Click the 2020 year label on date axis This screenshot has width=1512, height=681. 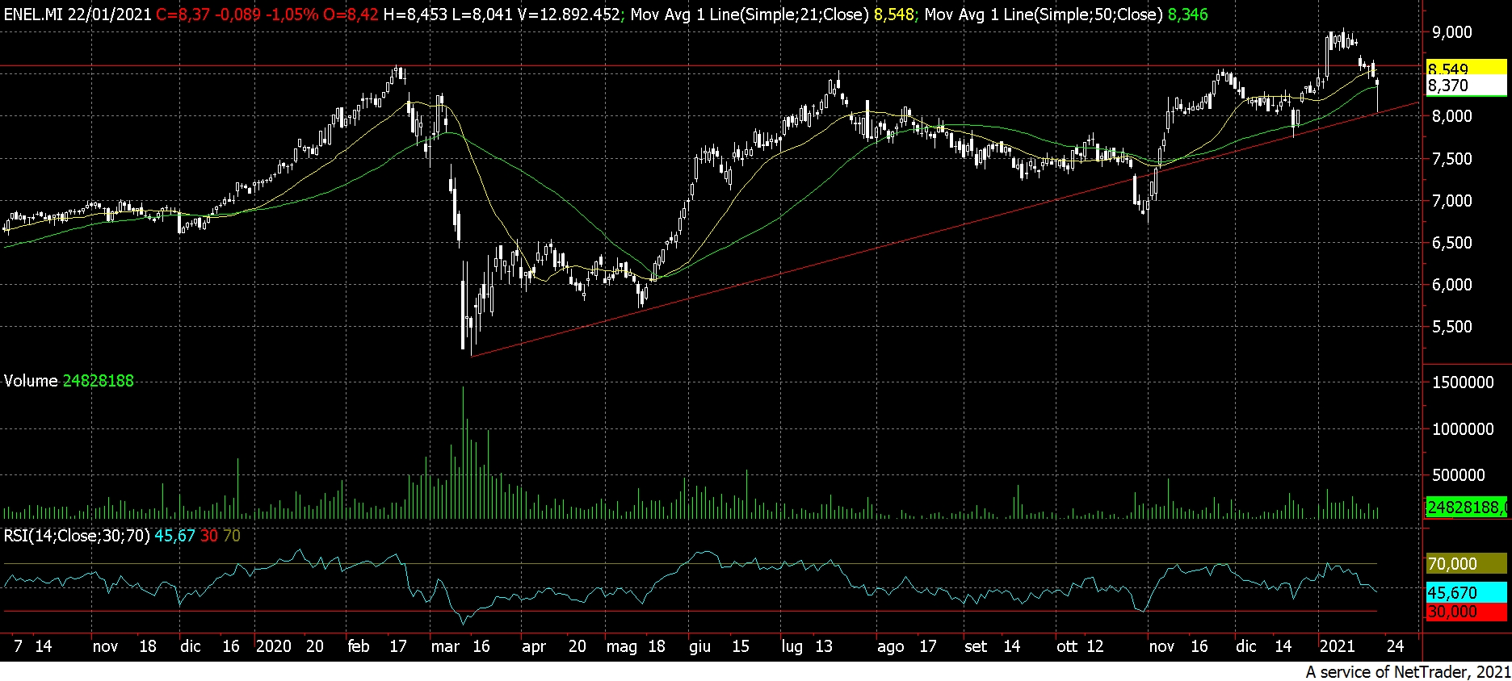(x=273, y=646)
